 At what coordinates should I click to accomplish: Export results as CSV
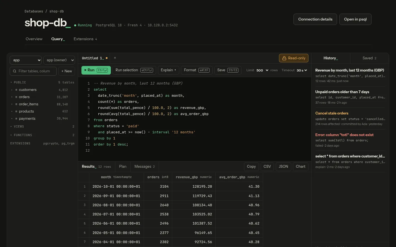[267, 167]
